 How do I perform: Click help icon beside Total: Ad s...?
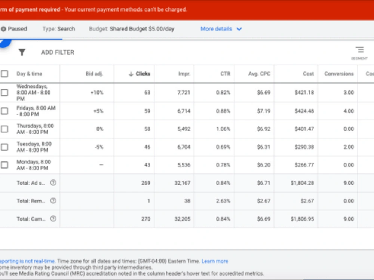pos(53,183)
